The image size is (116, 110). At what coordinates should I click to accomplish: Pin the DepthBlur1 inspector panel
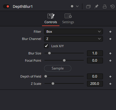[x=97, y=6]
